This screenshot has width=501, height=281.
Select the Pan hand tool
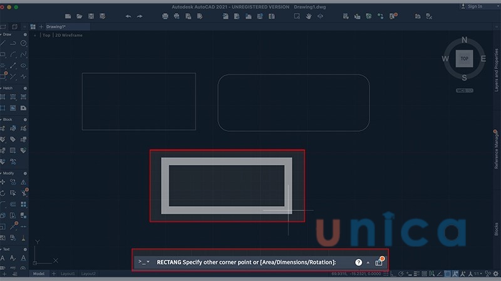coord(308,16)
